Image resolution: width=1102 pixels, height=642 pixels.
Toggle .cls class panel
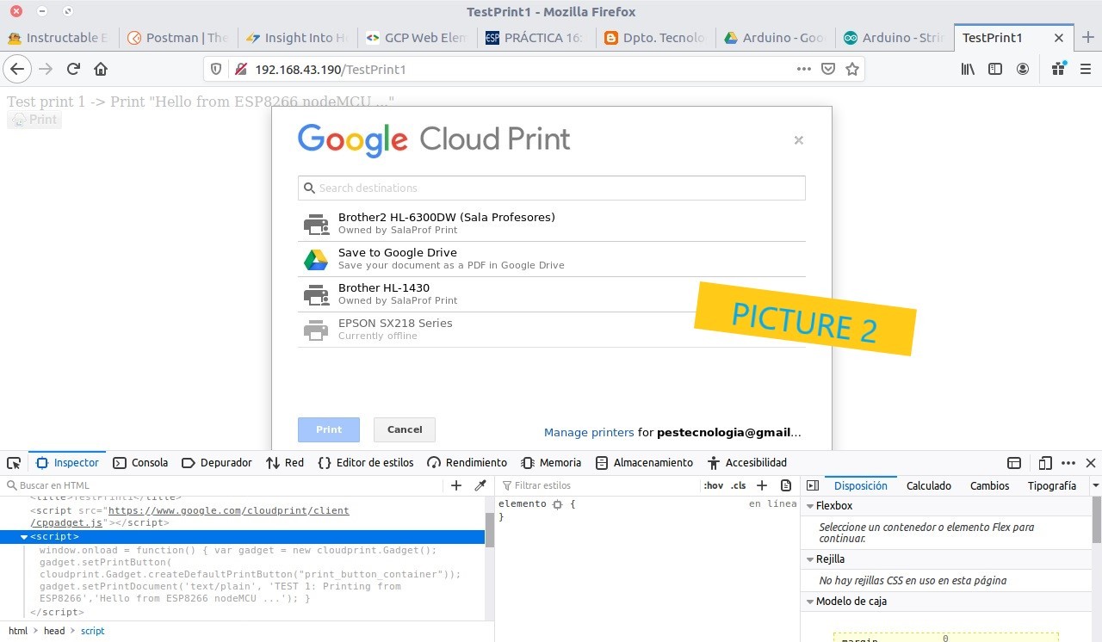(x=739, y=485)
